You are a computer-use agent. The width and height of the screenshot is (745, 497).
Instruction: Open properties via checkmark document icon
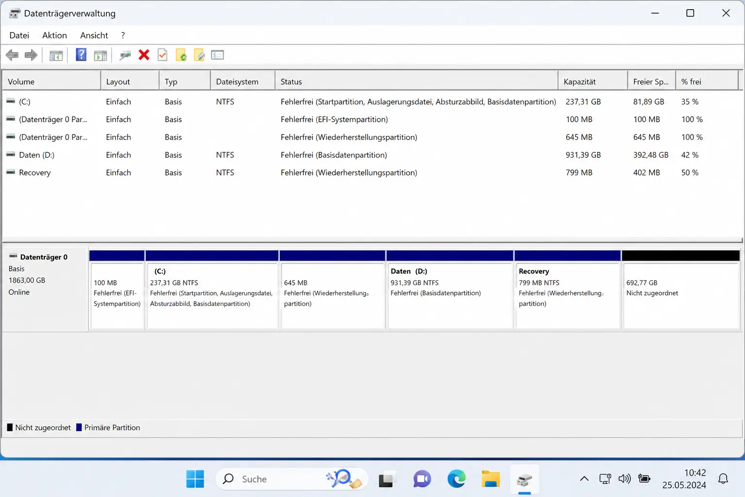(x=162, y=55)
